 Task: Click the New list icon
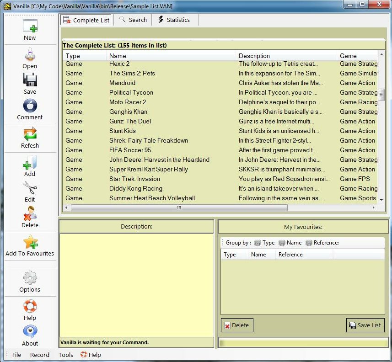point(30,26)
